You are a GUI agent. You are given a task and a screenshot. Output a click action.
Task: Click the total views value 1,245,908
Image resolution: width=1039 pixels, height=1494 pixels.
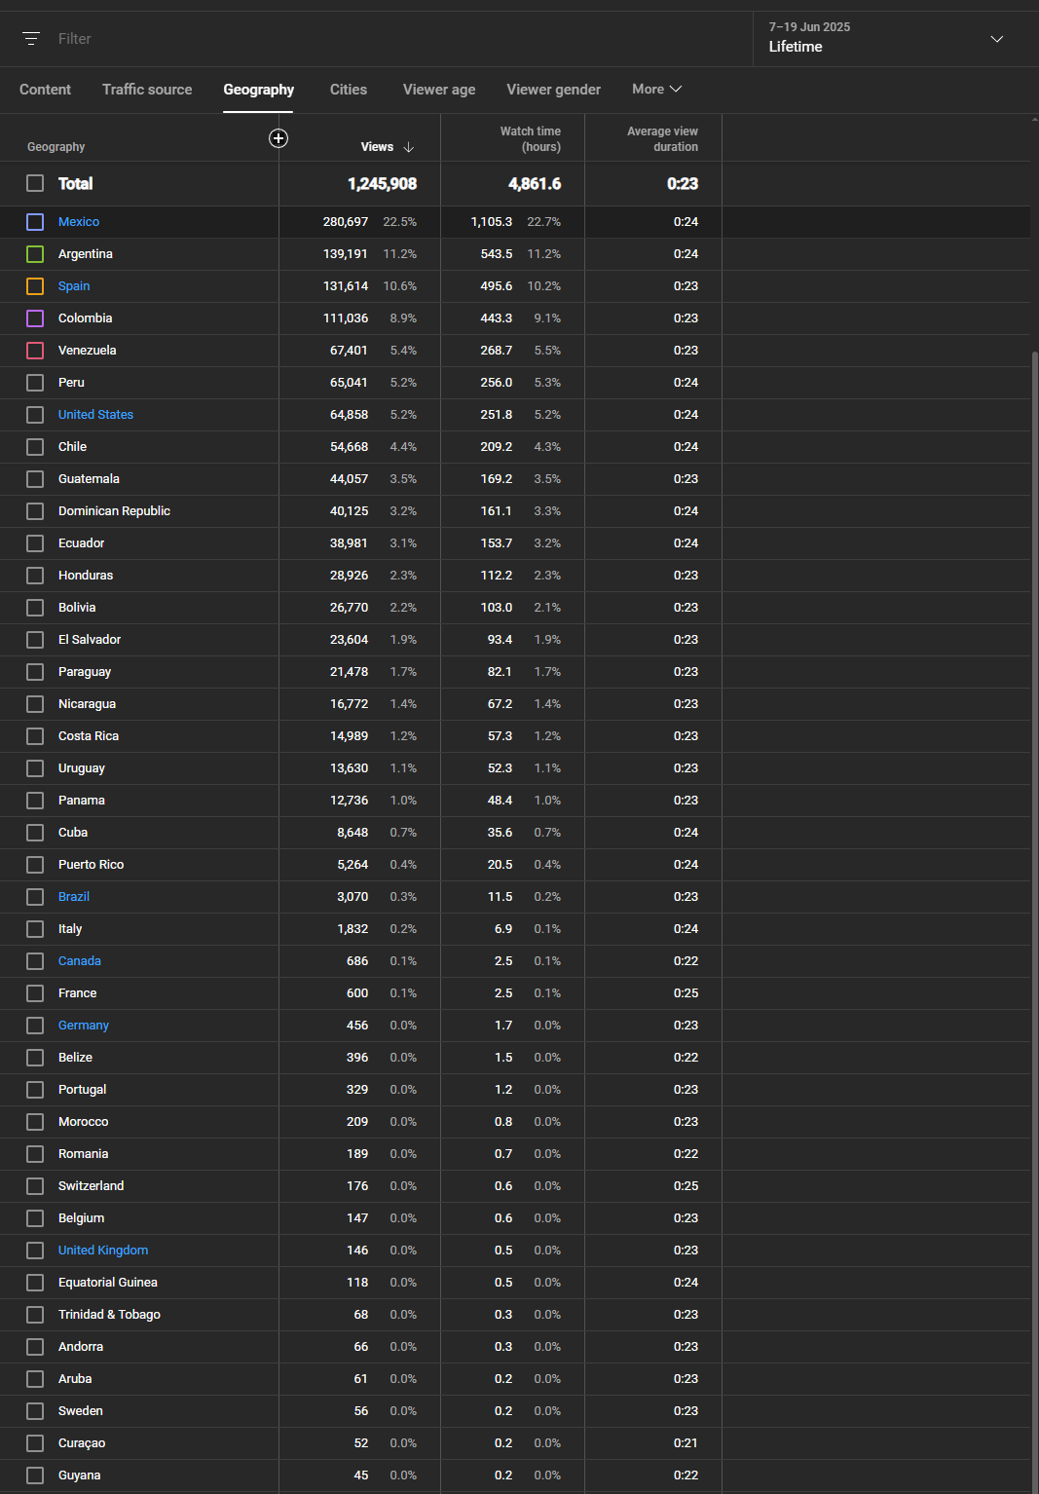point(382,184)
